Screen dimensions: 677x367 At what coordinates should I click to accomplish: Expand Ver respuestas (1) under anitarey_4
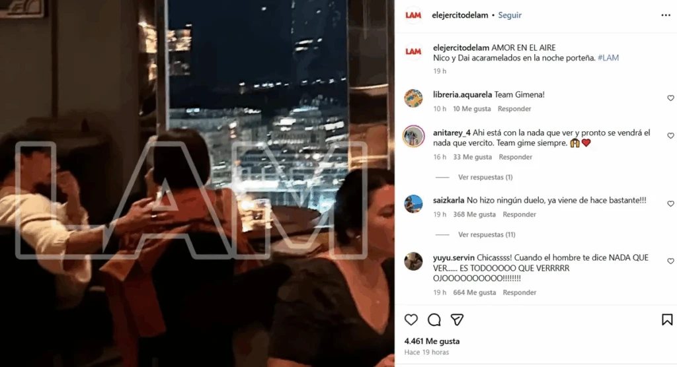(x=485, y=178)
